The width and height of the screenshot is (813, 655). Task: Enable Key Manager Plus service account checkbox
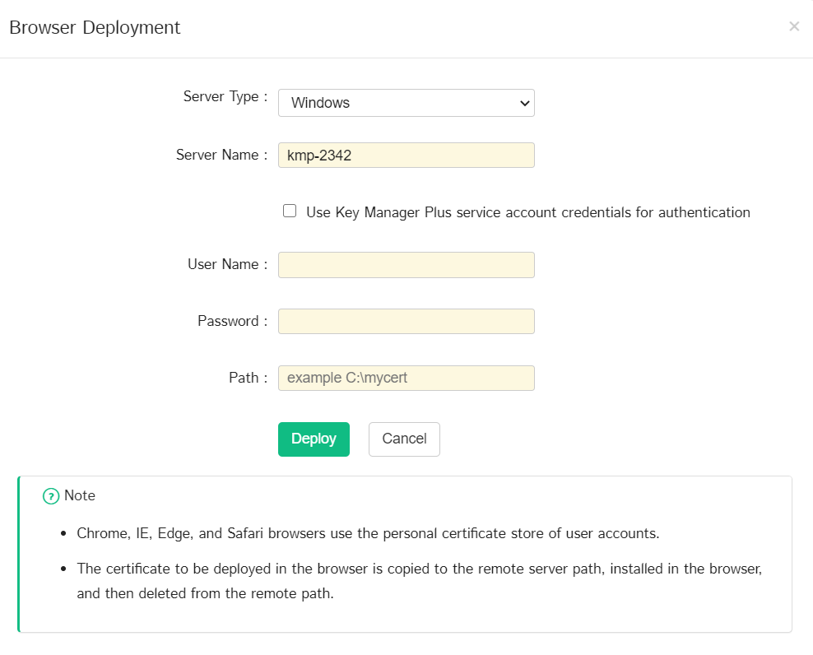290,211
